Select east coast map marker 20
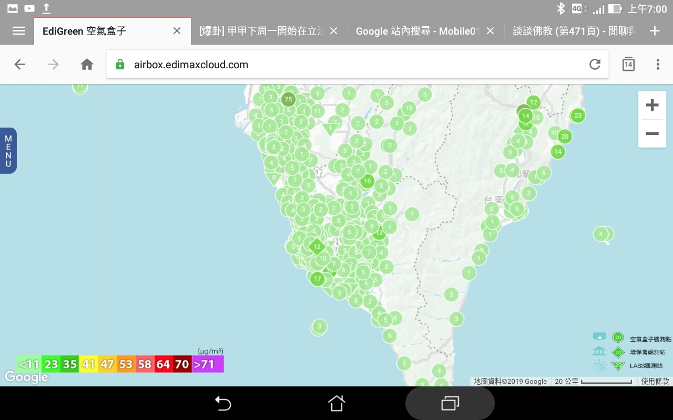673x420 pixels. click(x=565, y=136)
